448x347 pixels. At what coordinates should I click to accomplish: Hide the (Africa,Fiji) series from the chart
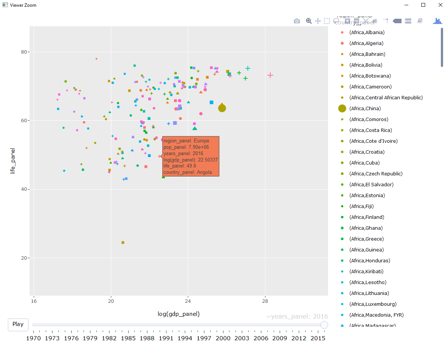pyautogui.click(x=361, y=206)
